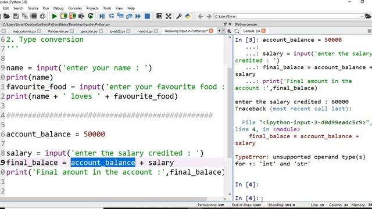Open the Projects menu

(x=92, y=8)
